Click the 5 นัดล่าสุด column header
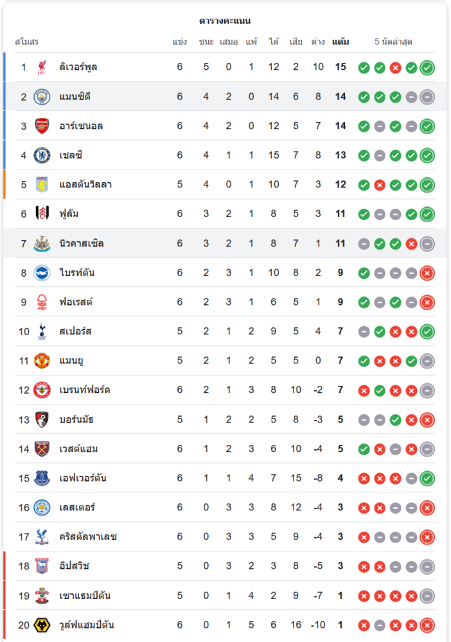This screenshot has height=642, width=451. [x=393, y=42]
